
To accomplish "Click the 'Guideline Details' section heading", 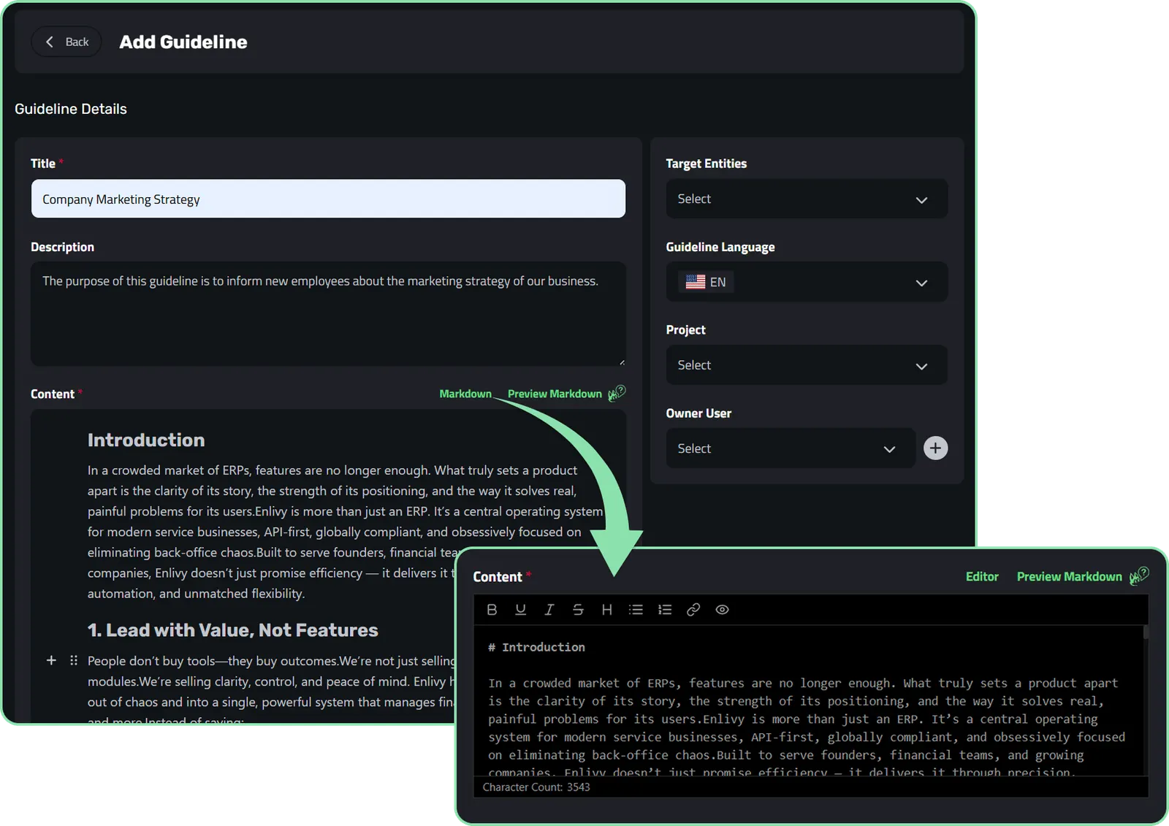I will [x=71, y=109].
